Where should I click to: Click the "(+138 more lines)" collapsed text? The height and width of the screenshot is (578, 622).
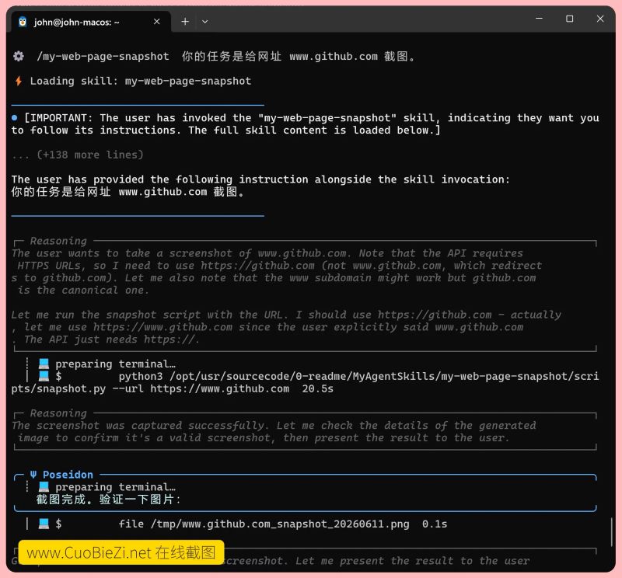(90, 155)
